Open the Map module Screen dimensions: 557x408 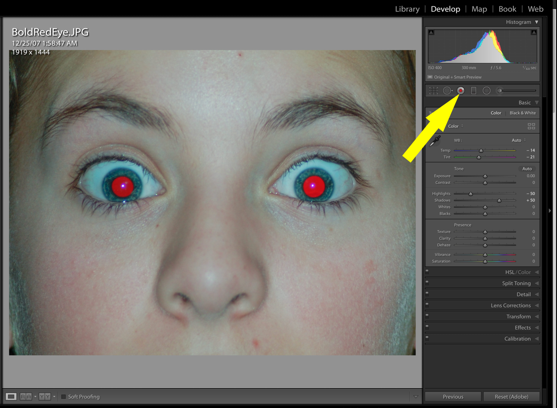click(479, 9)
